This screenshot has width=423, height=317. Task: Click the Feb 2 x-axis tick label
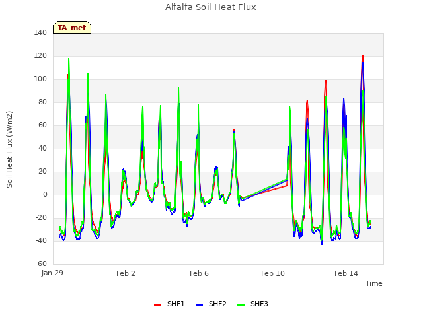(x=126, y=273)
